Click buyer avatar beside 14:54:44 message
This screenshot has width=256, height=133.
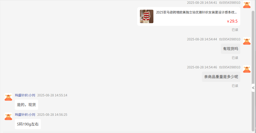[x=247, y=41]
